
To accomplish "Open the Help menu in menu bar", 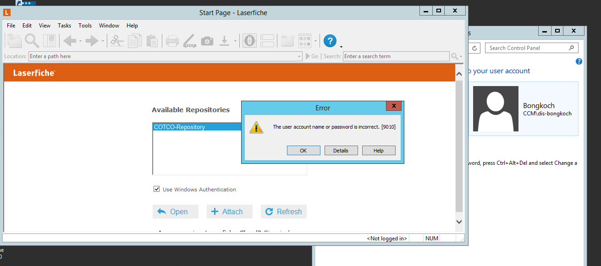I will (x=132, y=26).
